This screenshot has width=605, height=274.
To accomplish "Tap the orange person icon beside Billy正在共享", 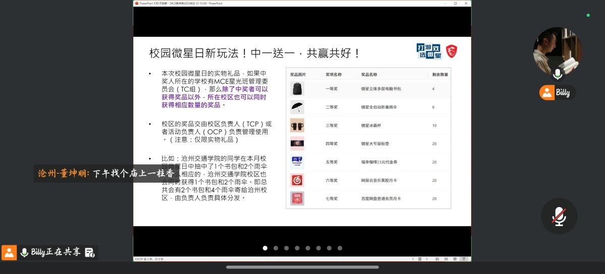I will (x=9, y=252).
